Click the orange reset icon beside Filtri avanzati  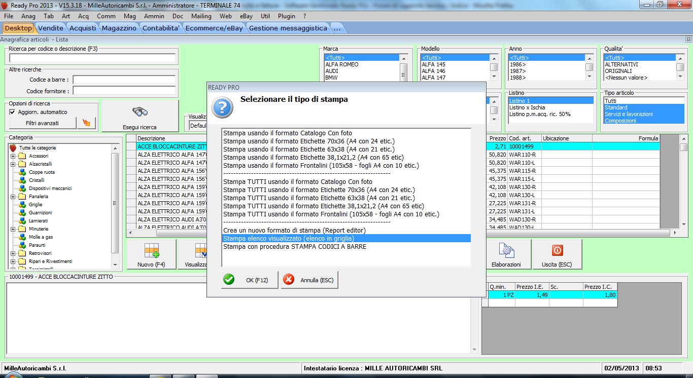(86, 123)
